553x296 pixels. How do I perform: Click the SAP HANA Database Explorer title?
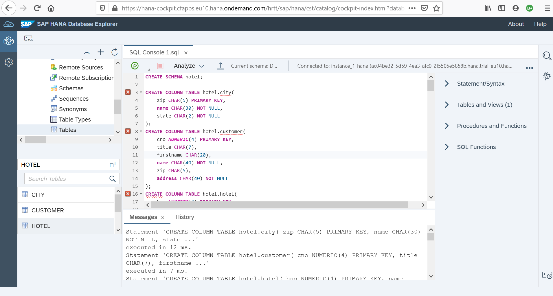pyautogui.click(x=77, y=24)
